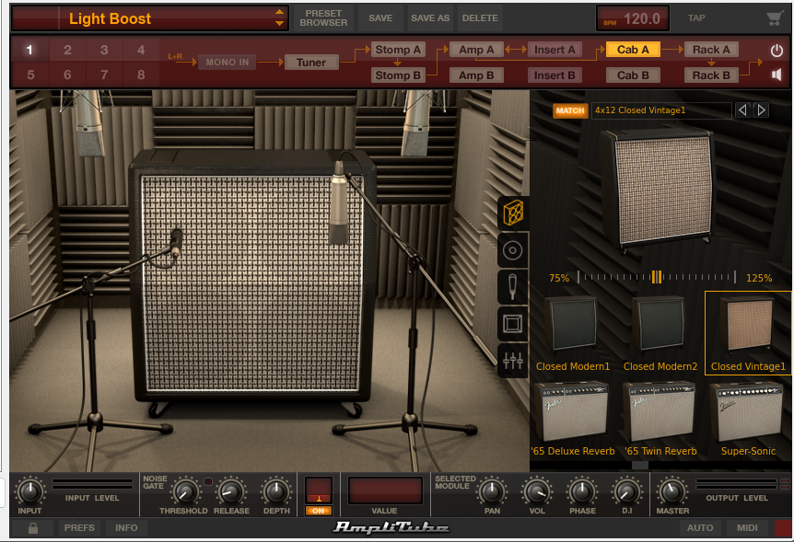The image size is (794, 542).
Task: Choose the Super-Sonic cabinet thumbnail
Action: pyautogui.click(x=748, y=419)
